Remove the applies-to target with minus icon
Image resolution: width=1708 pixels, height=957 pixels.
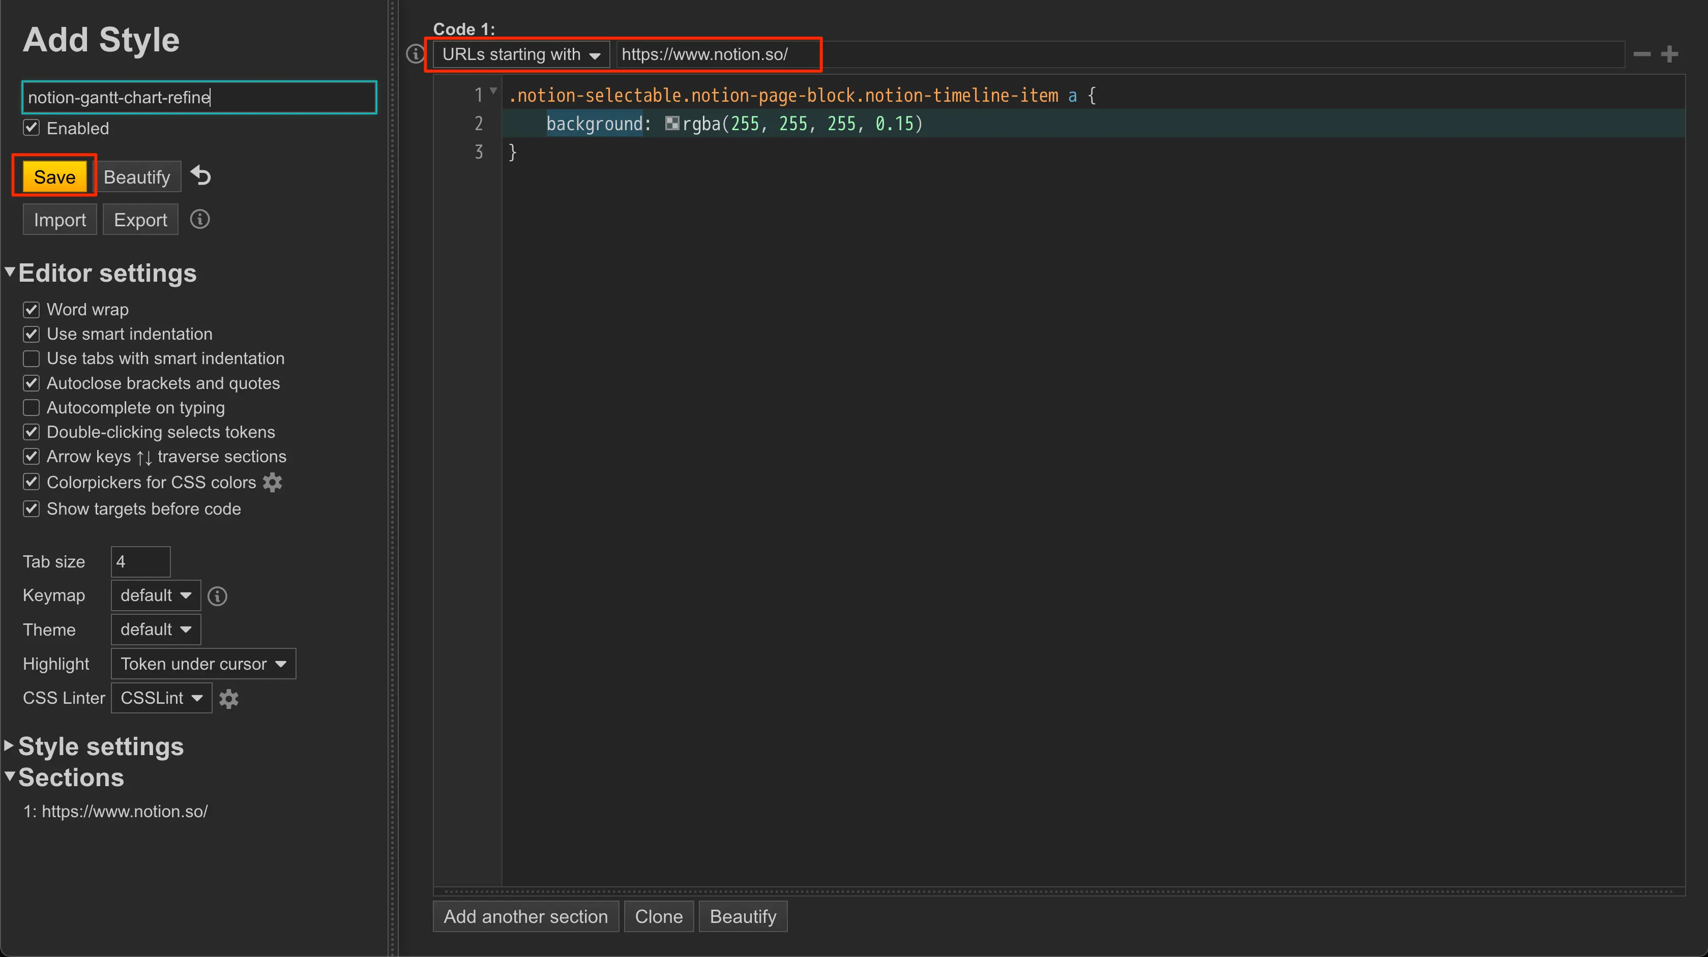coord(1642,54)
